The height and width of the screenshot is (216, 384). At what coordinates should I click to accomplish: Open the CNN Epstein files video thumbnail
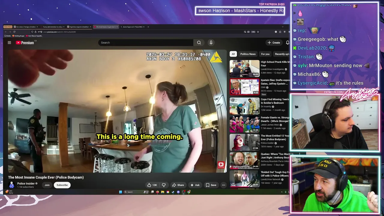click(x=244, y=87)
